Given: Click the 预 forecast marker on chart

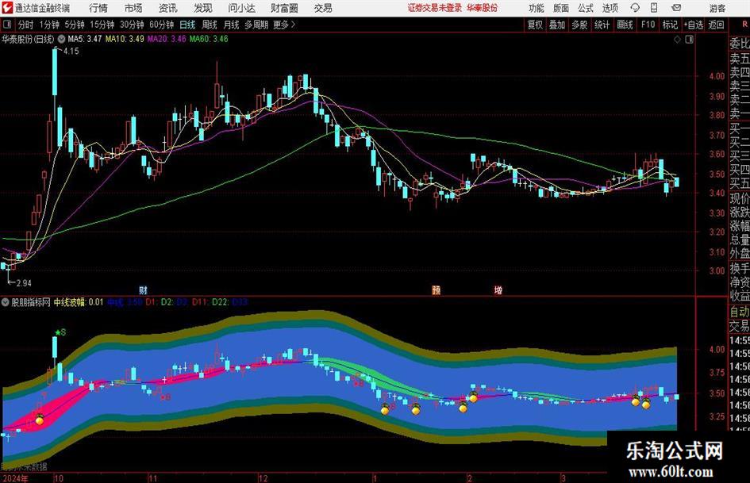Looking at the screenshot, I should click(436, 289).
